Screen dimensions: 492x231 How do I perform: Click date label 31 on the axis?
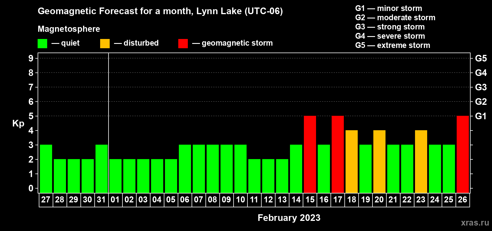pos(101,200)
